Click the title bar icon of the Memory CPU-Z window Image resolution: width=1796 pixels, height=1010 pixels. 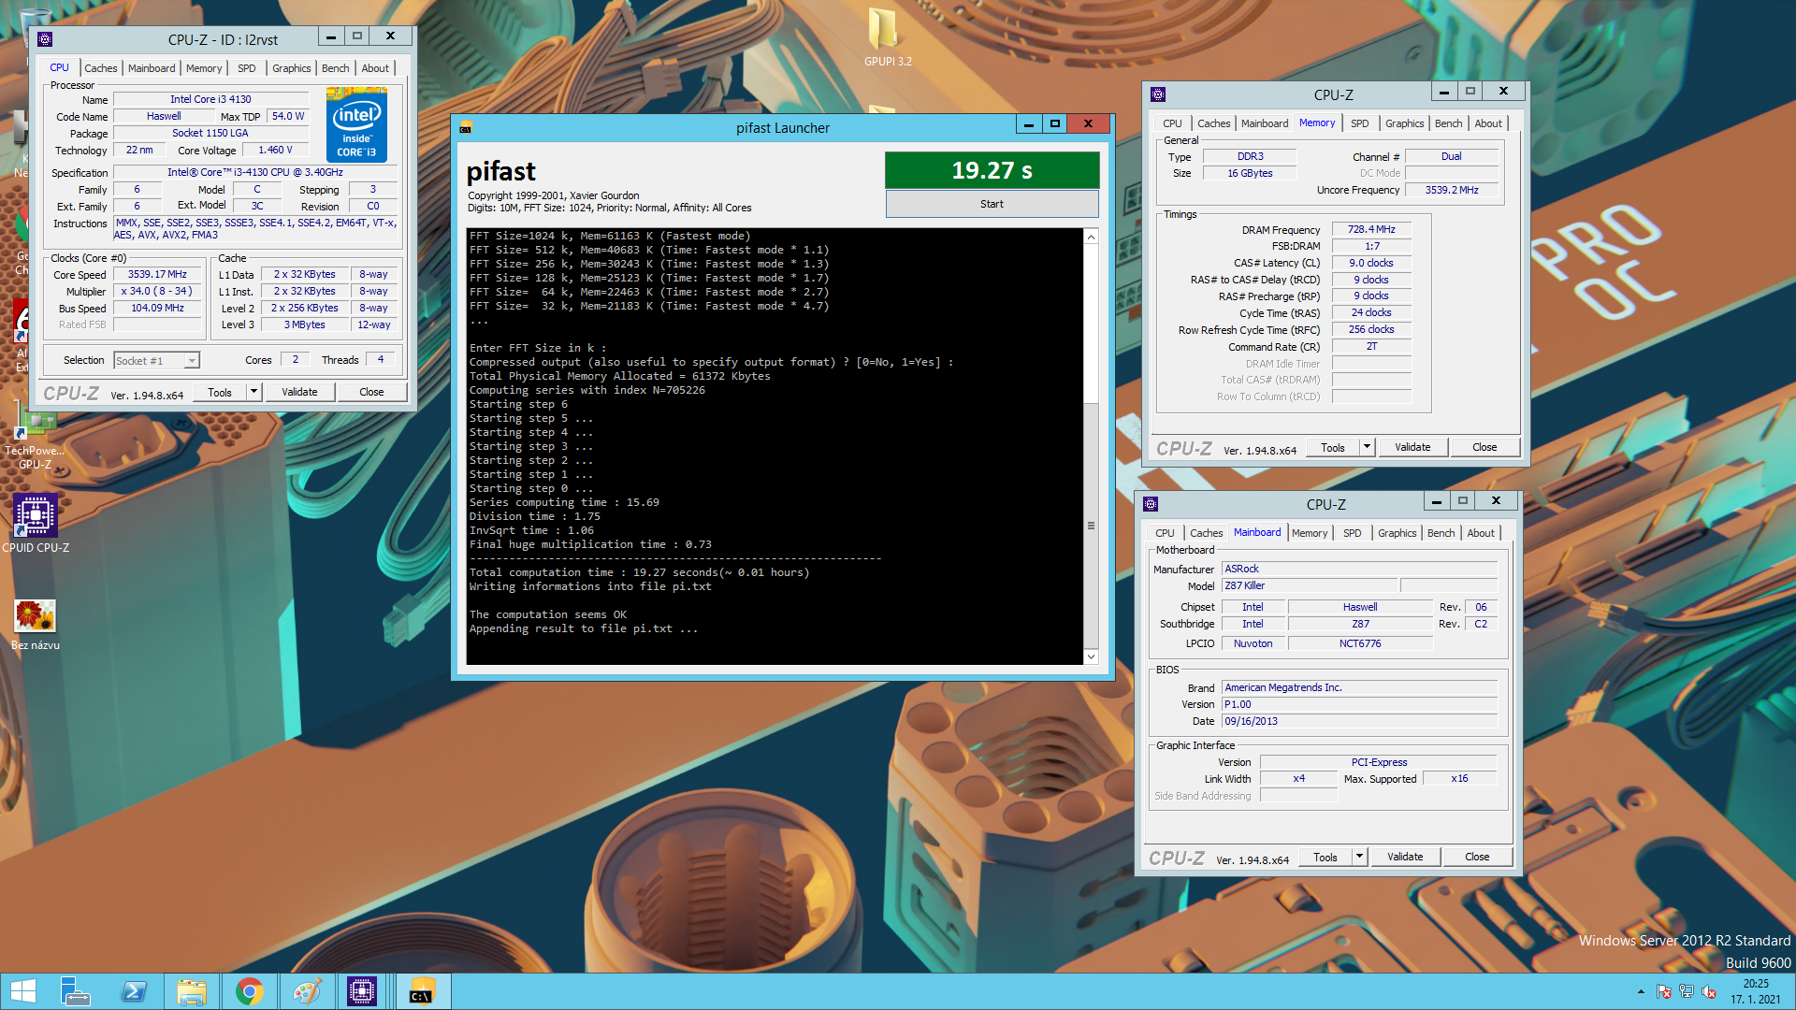click(x=1158, y=94)
